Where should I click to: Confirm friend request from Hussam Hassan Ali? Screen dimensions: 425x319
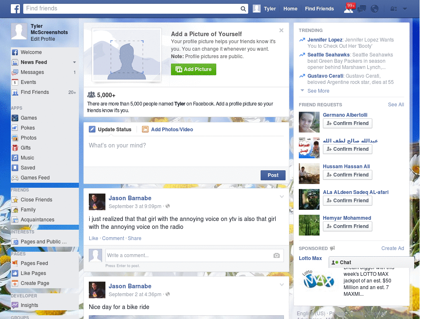pos(347,175)
